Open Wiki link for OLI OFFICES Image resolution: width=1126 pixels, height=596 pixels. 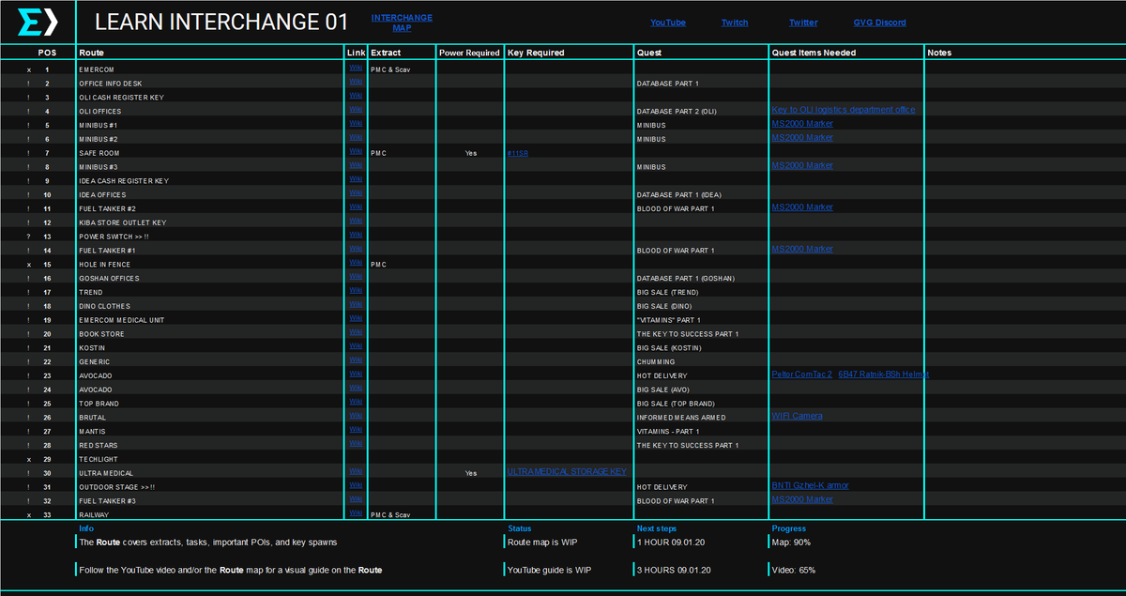tap(355, 110)
